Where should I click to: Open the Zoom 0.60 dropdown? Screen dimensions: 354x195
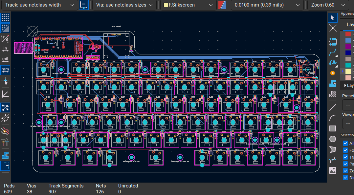click(x=328, y=5)
